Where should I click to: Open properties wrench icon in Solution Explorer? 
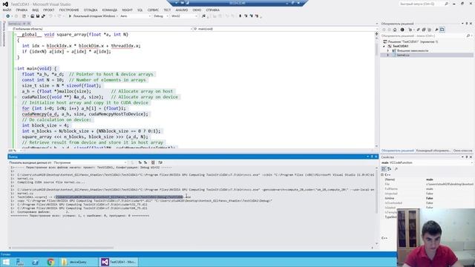tap(436, 30)
